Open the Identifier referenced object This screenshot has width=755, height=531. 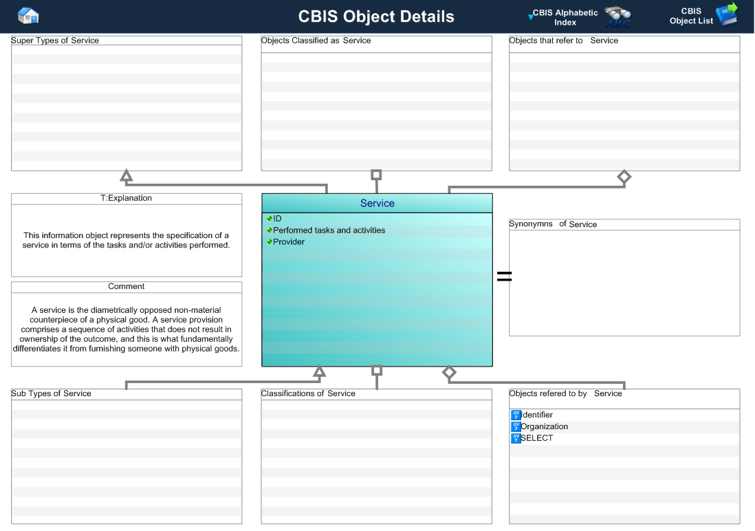point(537,415)
